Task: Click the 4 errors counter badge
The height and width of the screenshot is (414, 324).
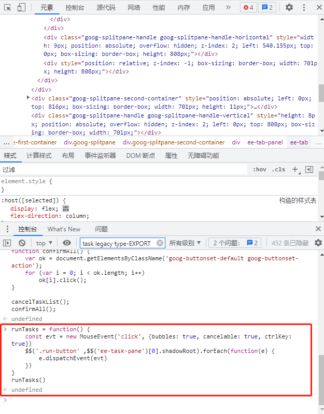Action: [248, 7]
